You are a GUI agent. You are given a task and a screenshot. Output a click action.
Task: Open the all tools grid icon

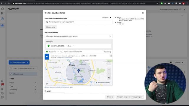coord(2,14)
